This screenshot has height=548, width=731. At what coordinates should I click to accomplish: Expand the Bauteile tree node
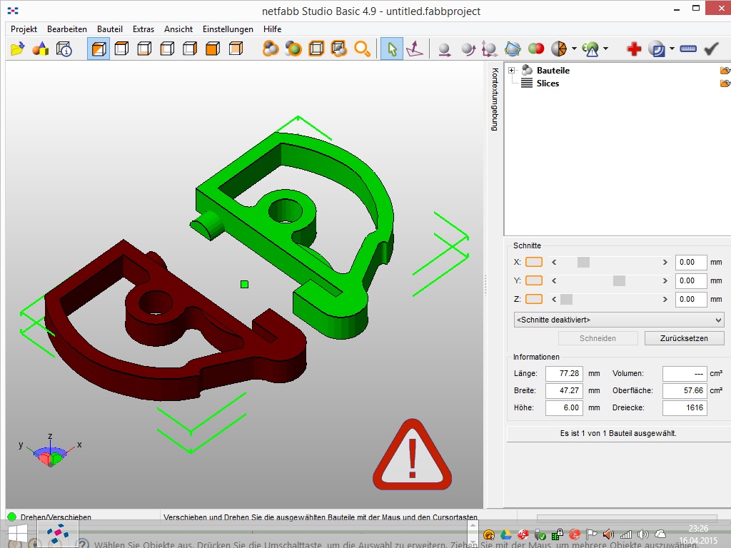click(x=511, y=71)
